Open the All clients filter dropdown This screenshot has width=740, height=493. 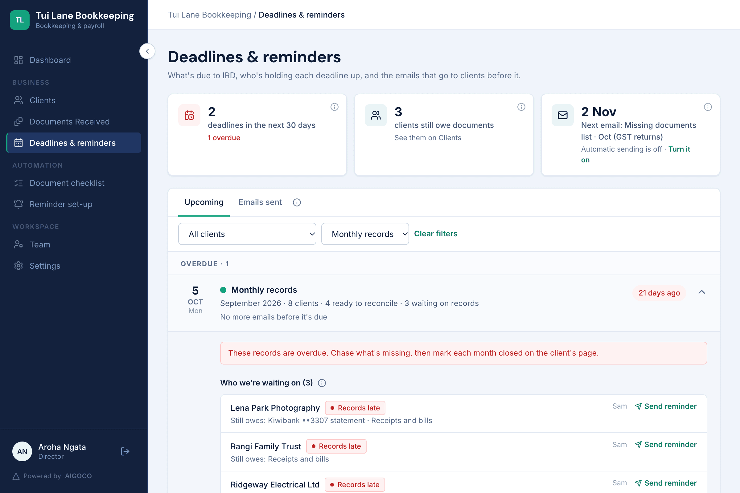click(247, 234)
